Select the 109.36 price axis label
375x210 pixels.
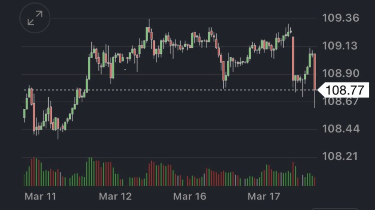point(340,18)
